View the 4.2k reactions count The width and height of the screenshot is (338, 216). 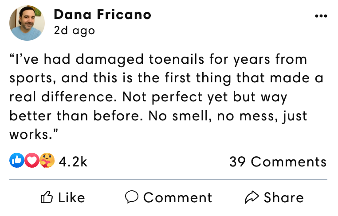tap(73, 162)
